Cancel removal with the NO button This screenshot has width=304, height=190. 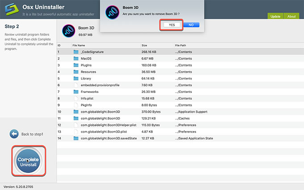click(x=191, y=25)
